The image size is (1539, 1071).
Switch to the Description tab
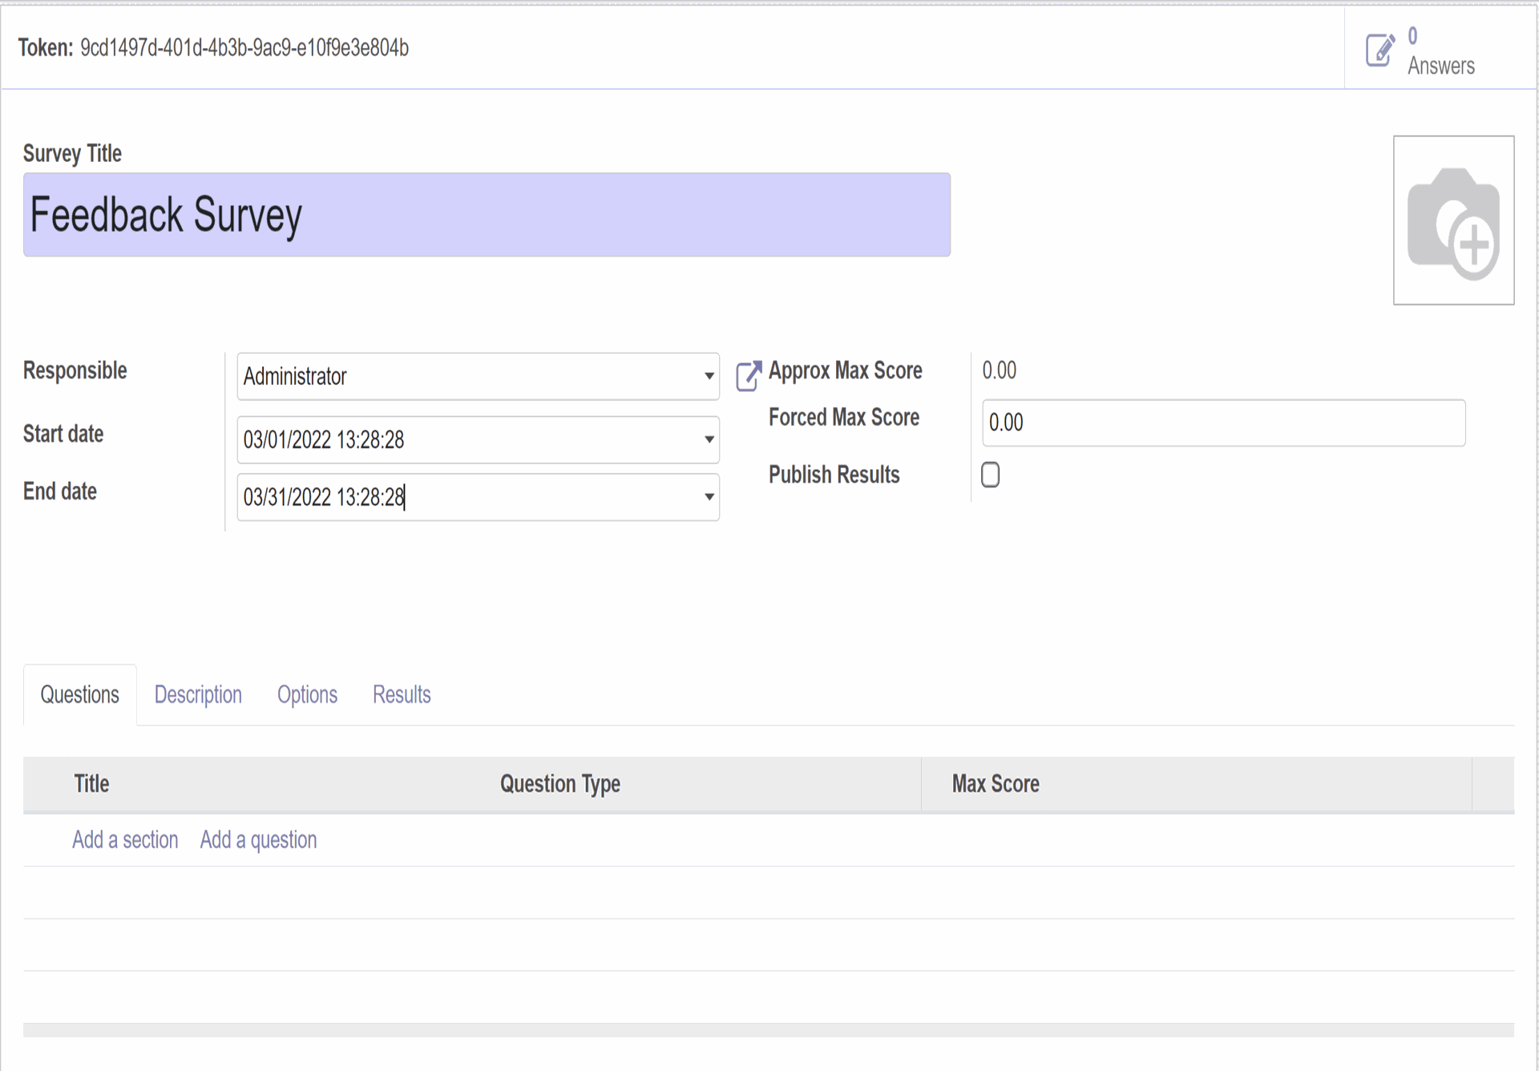(x=197, y=694)
